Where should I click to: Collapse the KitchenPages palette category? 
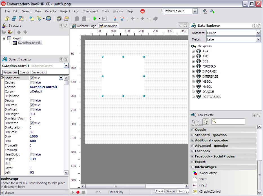point(193,167)
